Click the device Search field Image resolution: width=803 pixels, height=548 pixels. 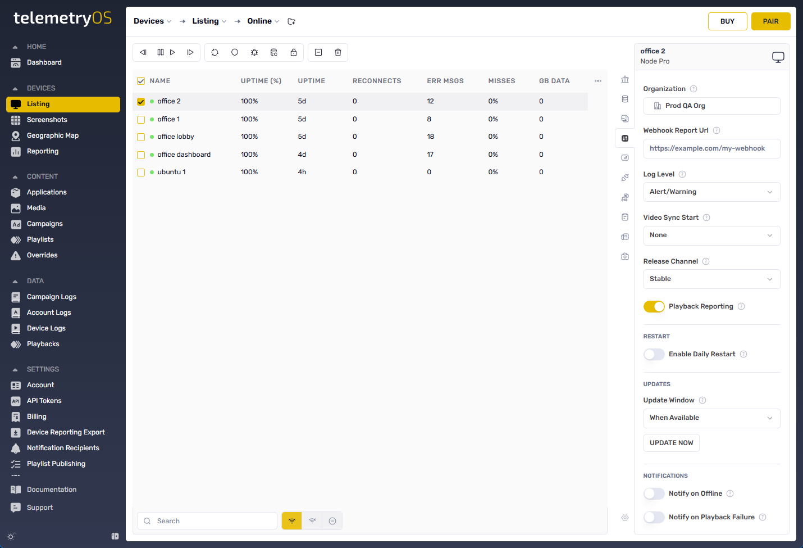click(x=207, y=521)
